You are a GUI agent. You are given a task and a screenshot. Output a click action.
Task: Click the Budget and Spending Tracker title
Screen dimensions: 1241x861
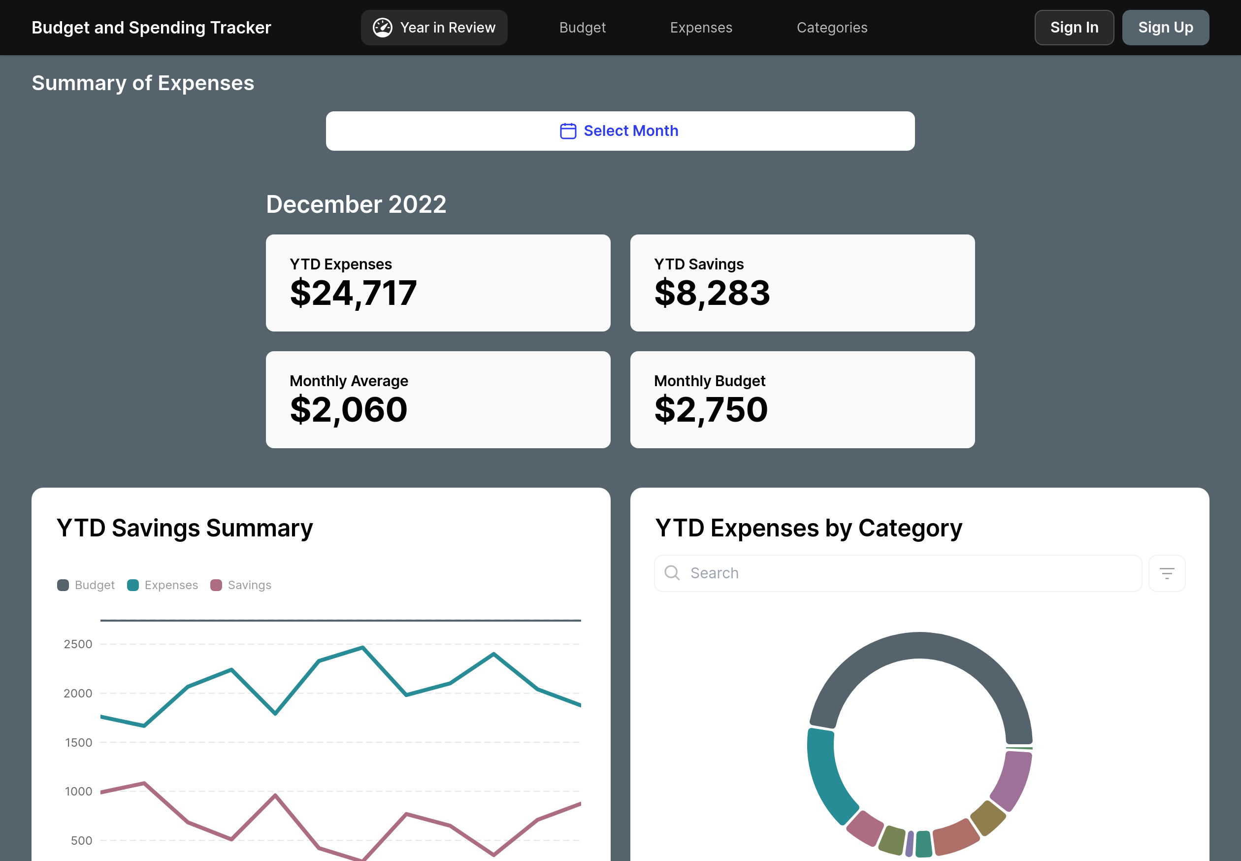point(151,28)
